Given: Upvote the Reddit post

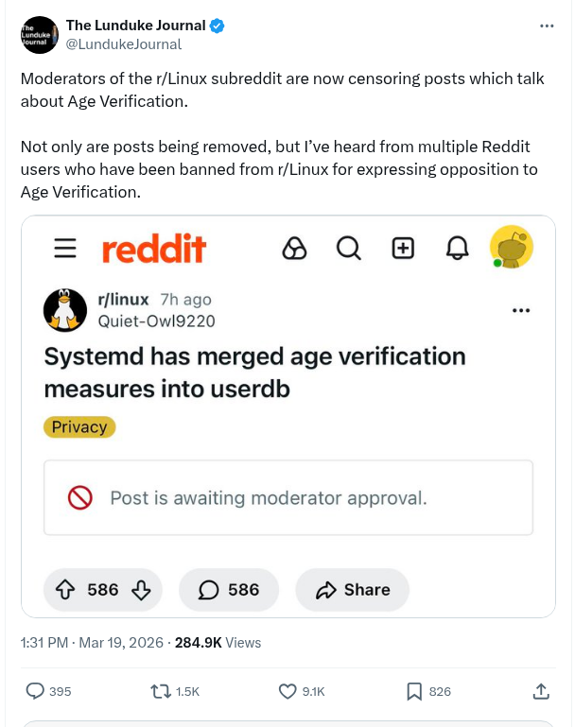Looking at the screenshot, I should click(66, 590).
